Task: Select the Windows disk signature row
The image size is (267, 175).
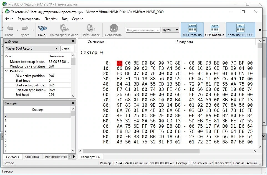Action: (x=37, y=66)
